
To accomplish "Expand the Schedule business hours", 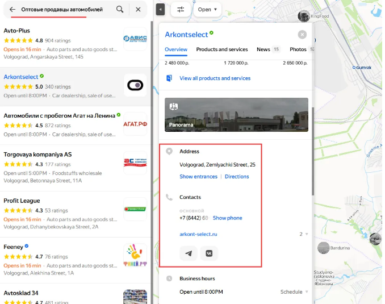I will pyautogui.click(x=294, y=291).
